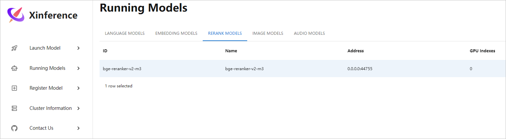Viewport: 506px width, 139px height.
Task: Expand the Launch Model chevron
Action: click(x=79, y=48)
